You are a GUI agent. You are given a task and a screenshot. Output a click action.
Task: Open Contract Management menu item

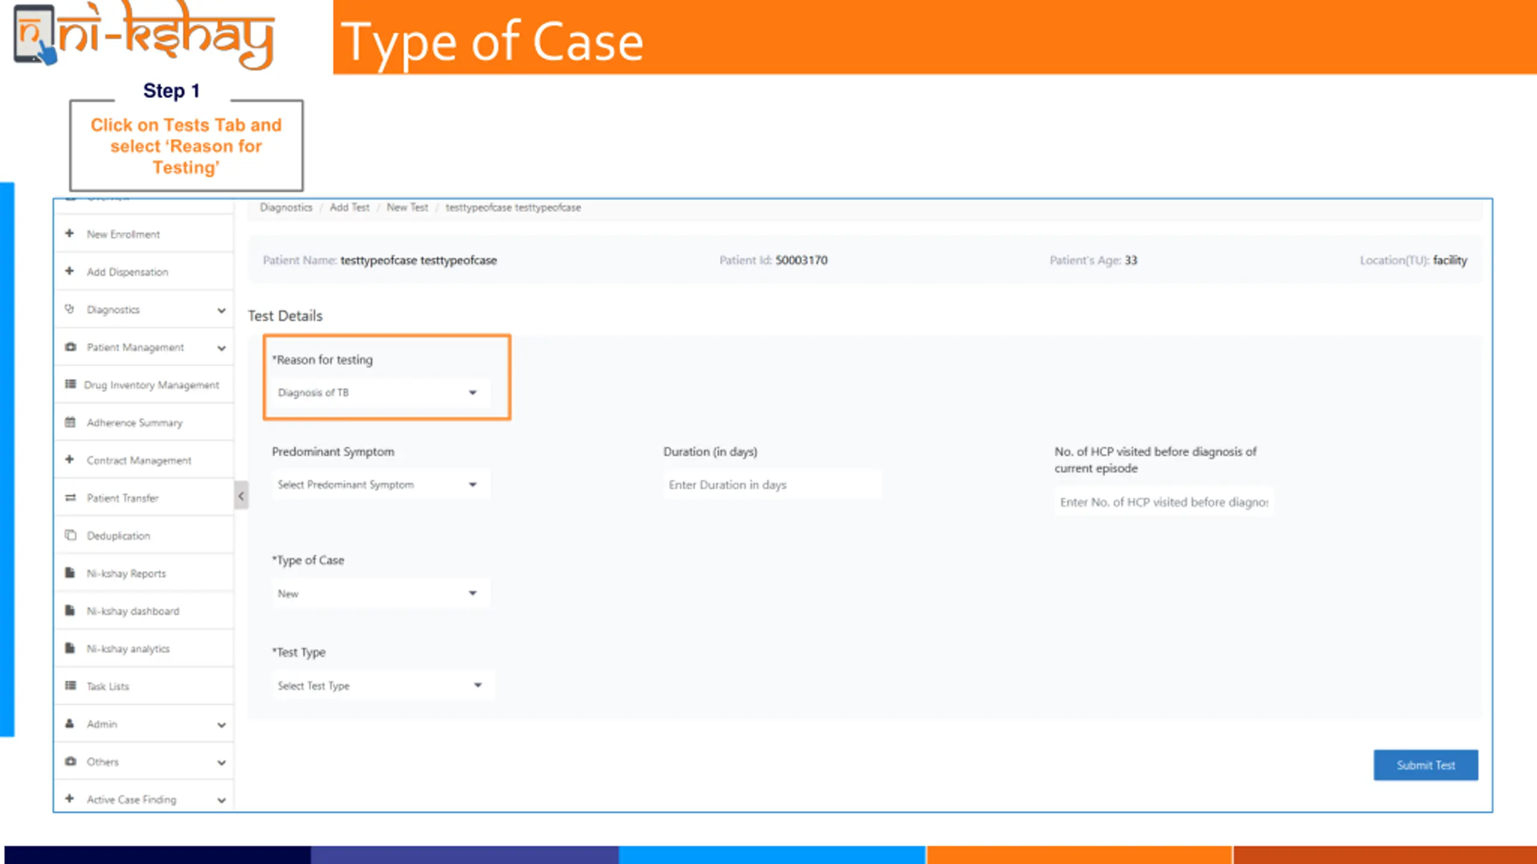139,460
